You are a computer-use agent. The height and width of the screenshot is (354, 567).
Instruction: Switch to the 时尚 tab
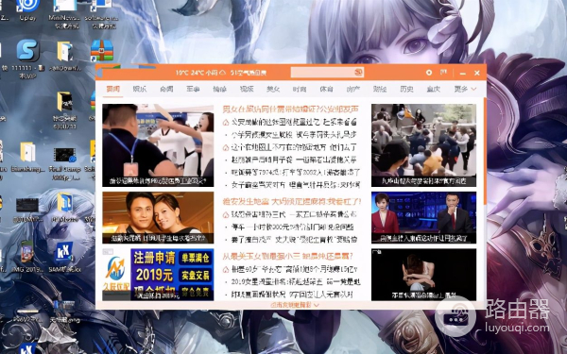[x=300, y=89]
